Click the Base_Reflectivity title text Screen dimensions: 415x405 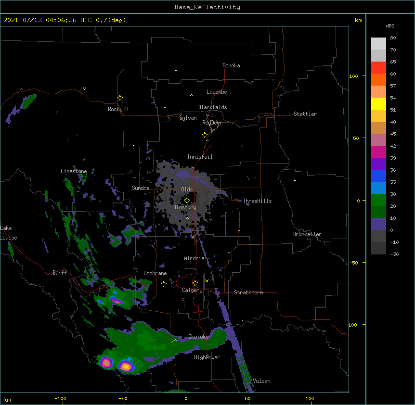207,7
